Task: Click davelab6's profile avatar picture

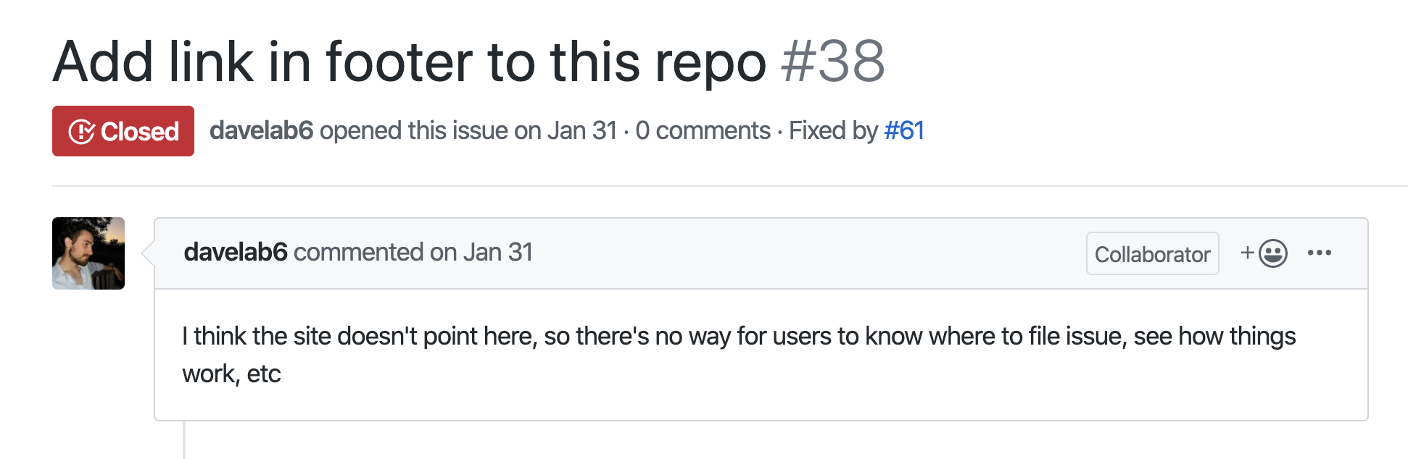Action: click(x=88, y=253)
